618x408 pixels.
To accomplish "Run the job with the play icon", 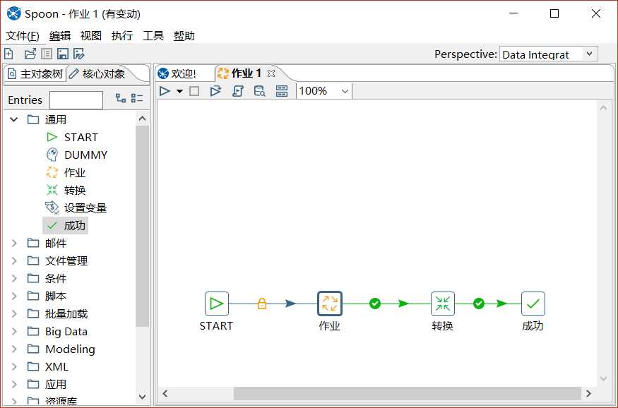I will point(165,91).
